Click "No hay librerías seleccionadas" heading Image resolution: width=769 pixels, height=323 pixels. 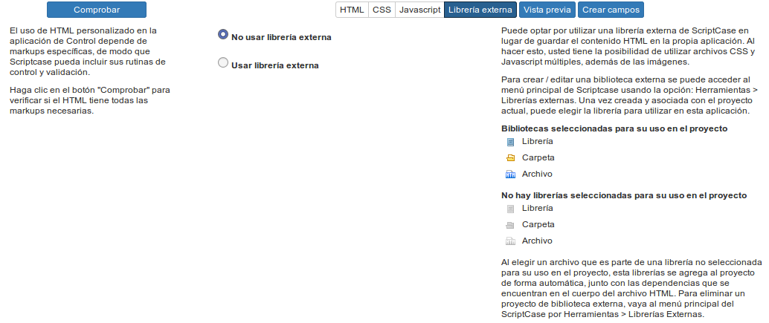tap(623, 196)
